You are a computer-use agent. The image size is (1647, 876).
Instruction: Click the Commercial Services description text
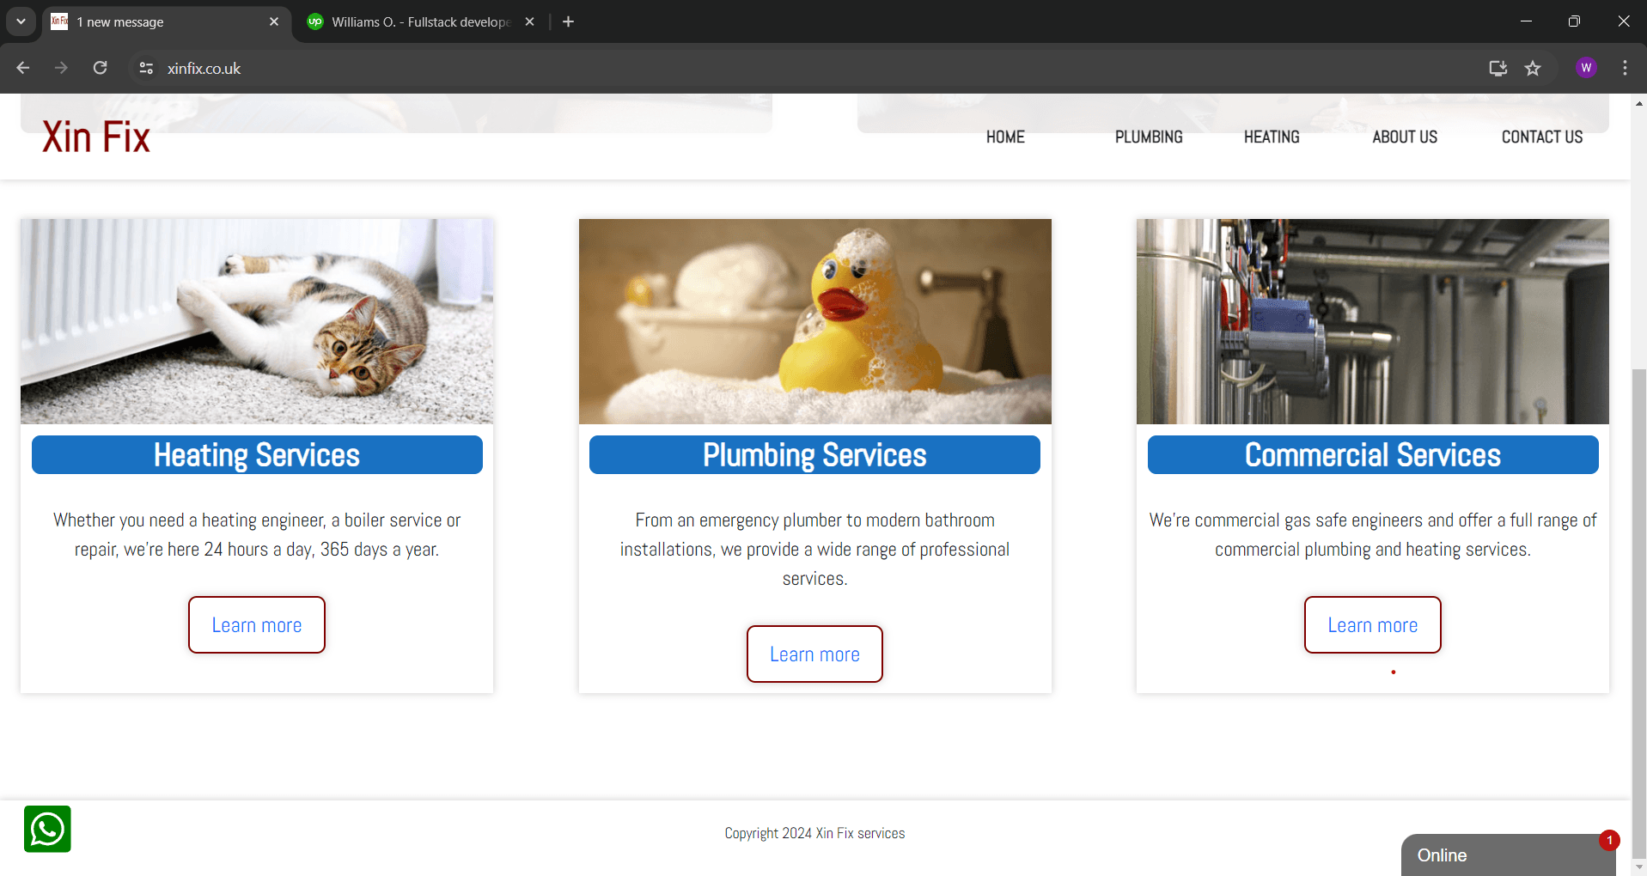(x=1373, y=535)
